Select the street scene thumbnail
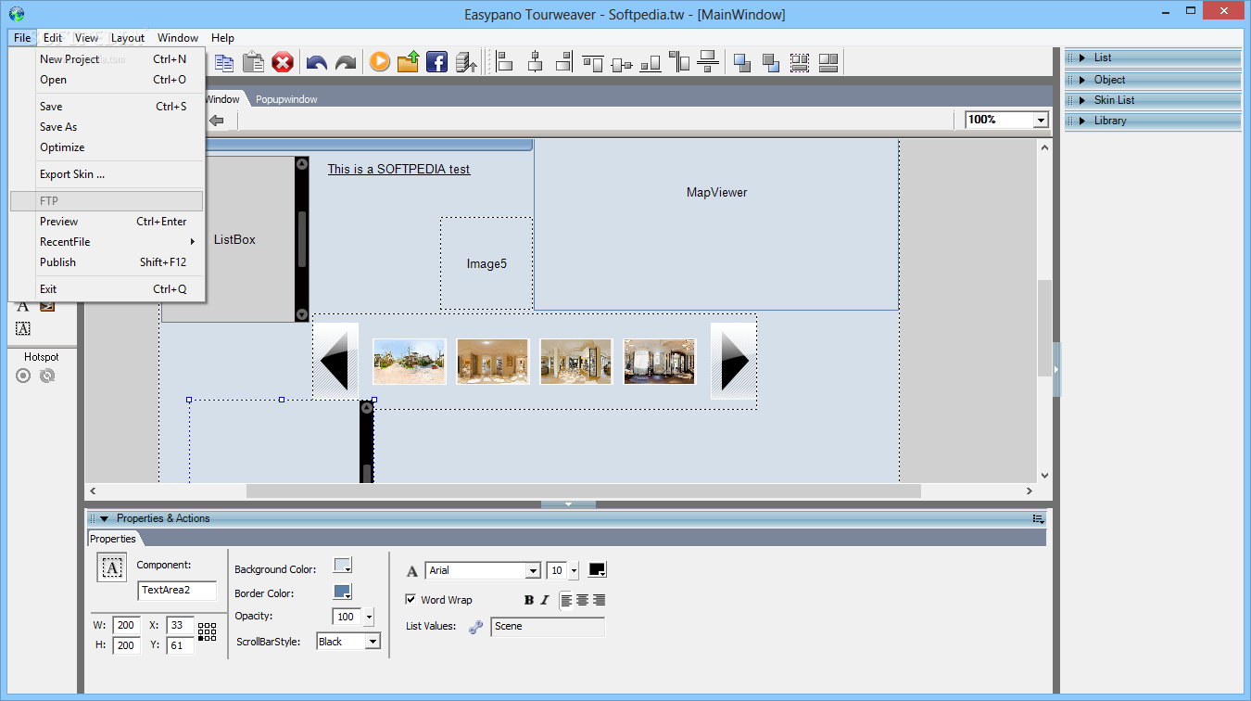Screen dimensions: 1251x701 410,362
